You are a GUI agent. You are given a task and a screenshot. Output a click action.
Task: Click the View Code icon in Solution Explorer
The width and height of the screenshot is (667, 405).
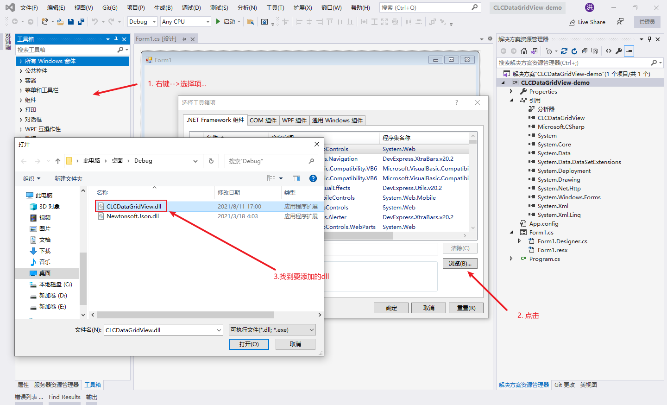click(609, 51)
